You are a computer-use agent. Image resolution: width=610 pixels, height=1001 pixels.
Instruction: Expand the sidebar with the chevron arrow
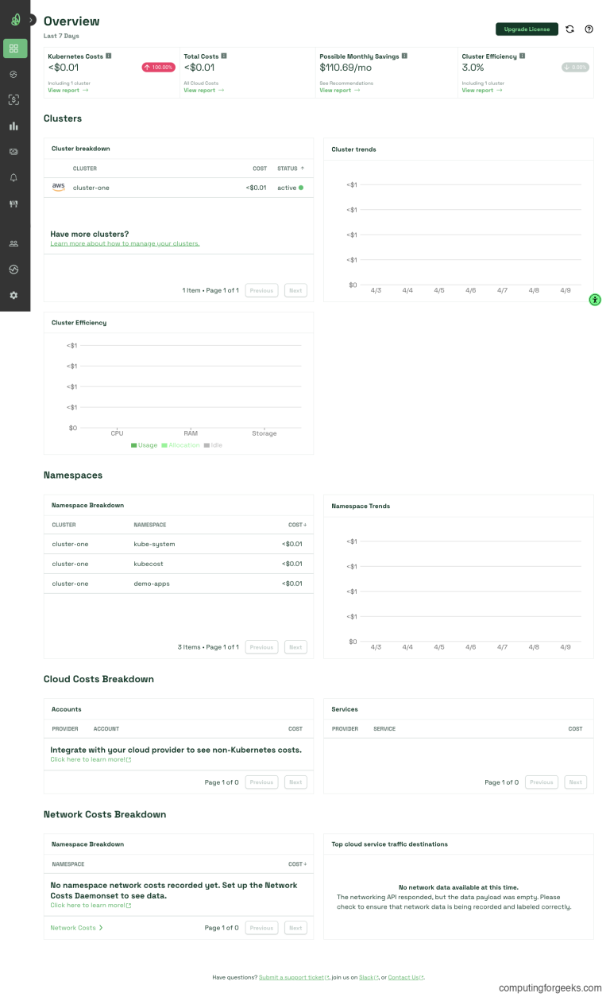tap(31, 20)
